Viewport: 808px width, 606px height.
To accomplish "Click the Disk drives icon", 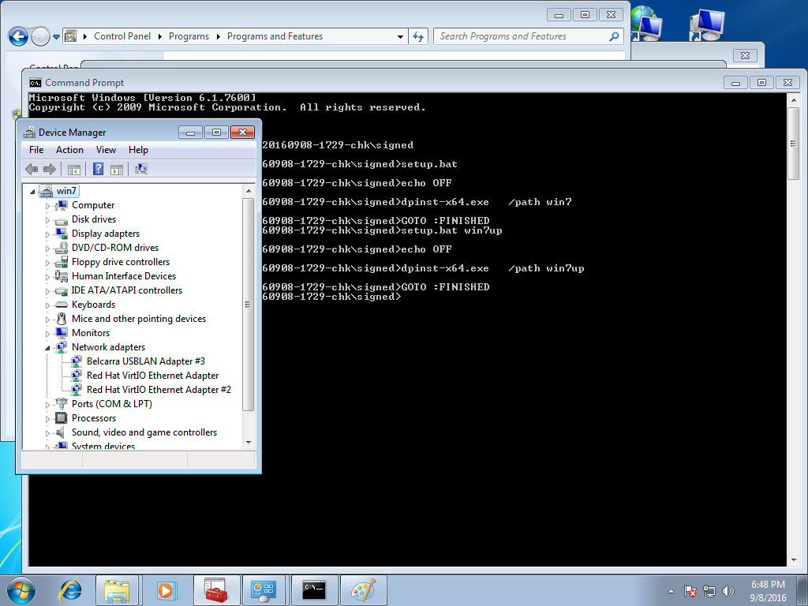I will tap(62, 220).
